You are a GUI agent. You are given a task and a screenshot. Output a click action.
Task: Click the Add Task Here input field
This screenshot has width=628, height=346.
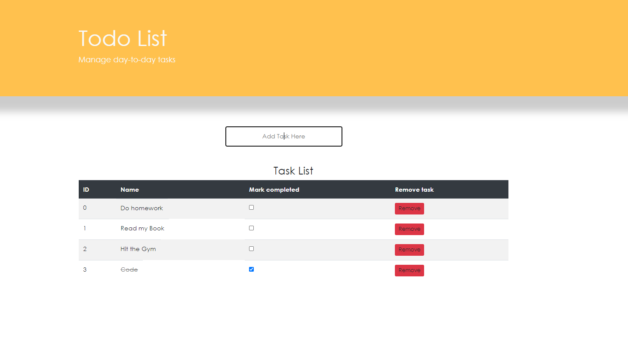283,136
